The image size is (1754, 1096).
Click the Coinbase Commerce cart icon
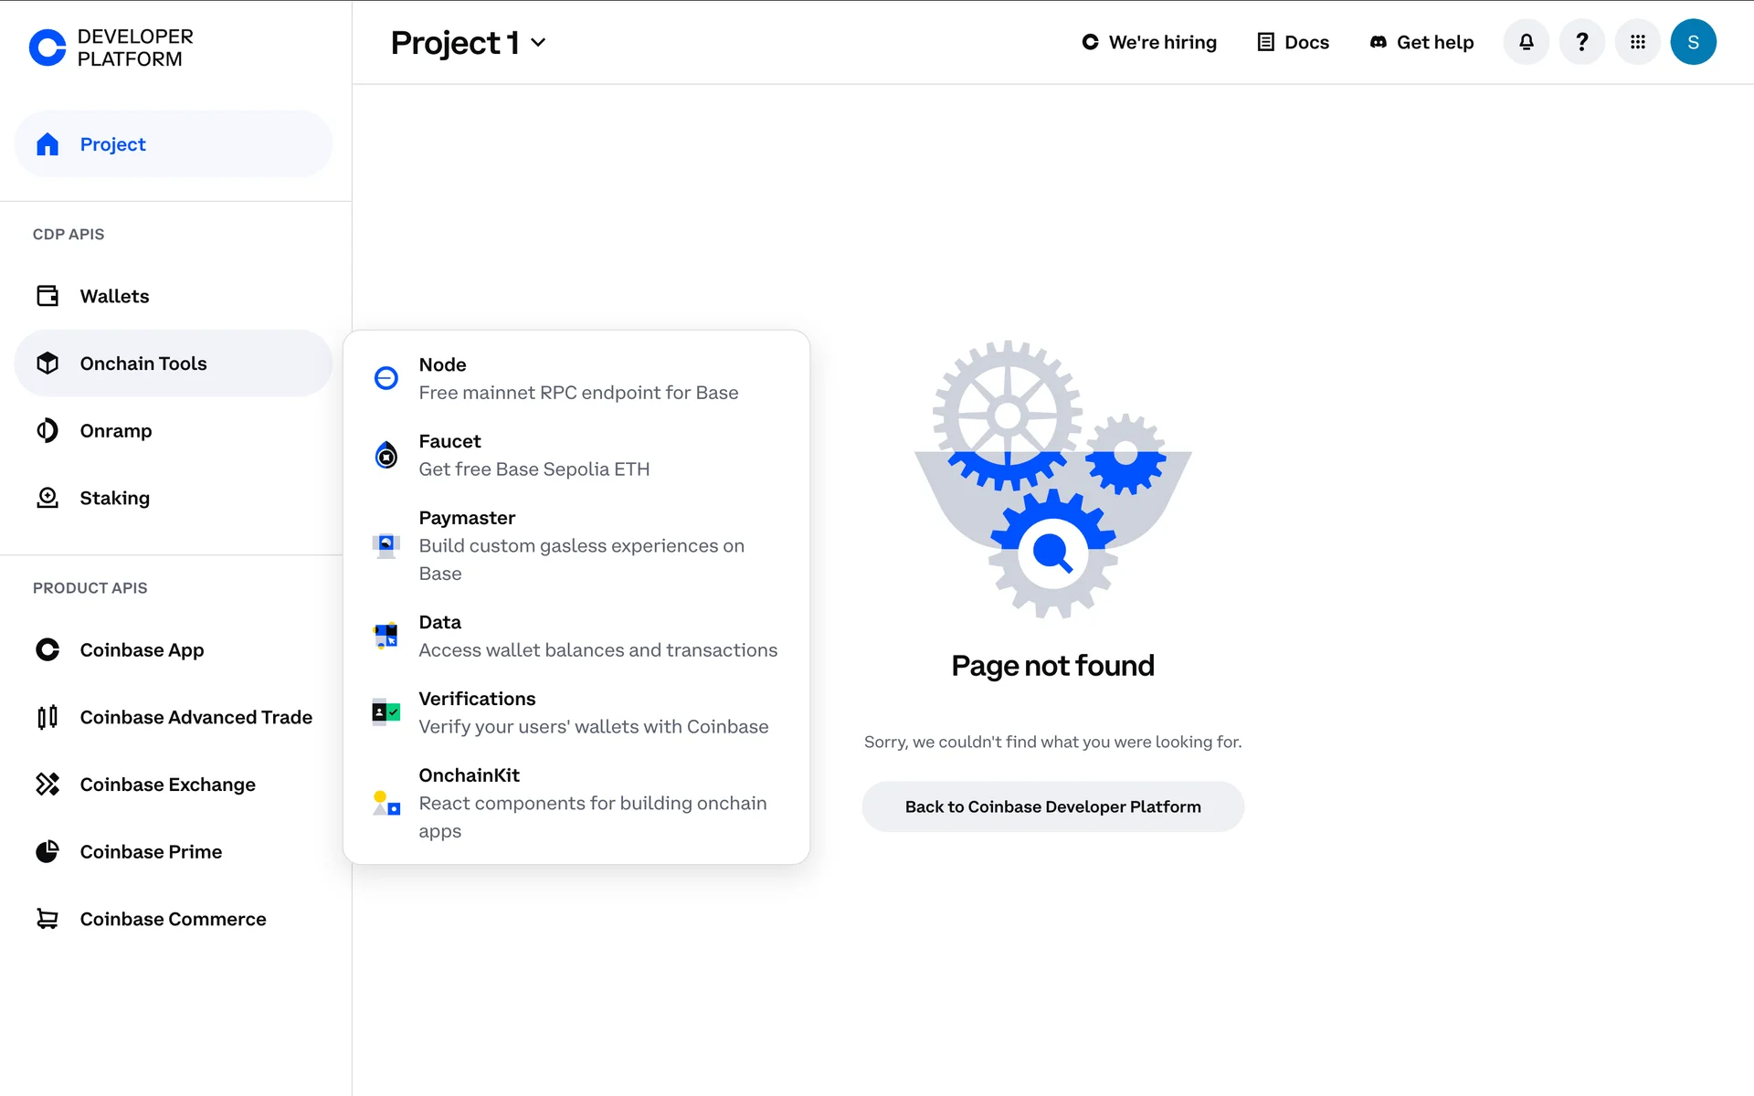[x=48, y=919]
